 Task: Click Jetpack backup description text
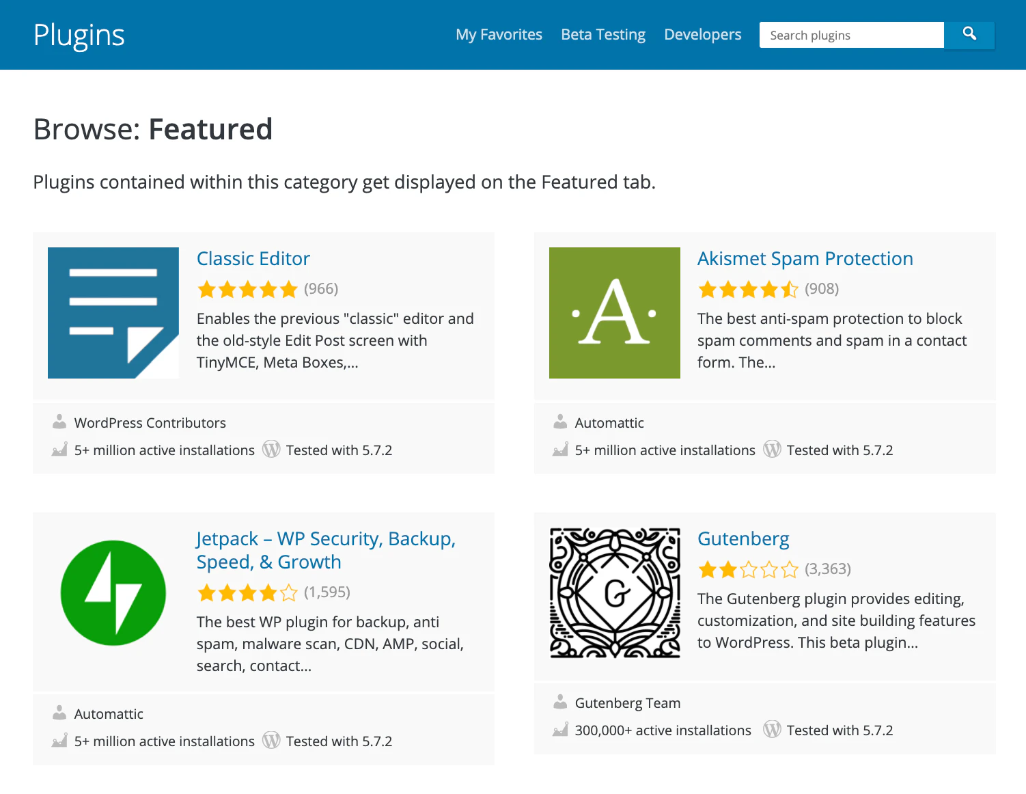331,644
